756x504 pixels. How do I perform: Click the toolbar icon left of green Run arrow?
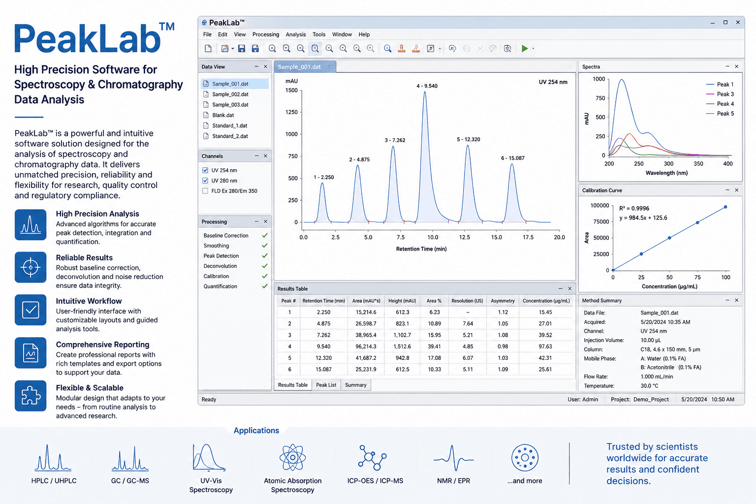(x=507, y=48)
